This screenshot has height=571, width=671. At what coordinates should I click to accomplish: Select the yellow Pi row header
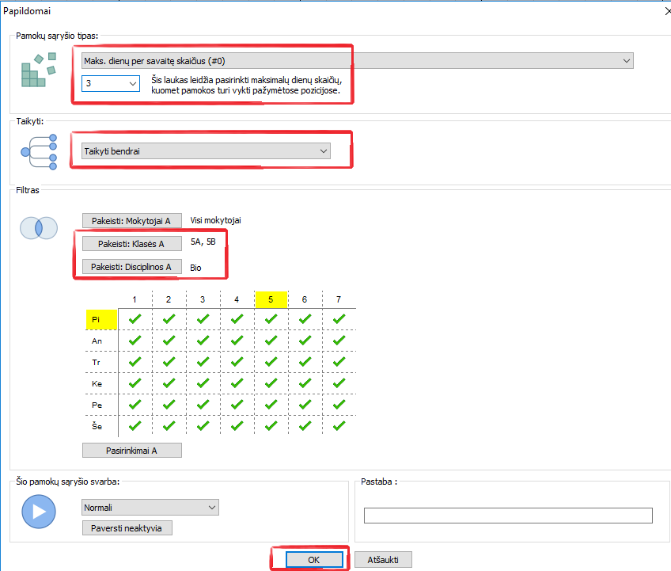100,319
